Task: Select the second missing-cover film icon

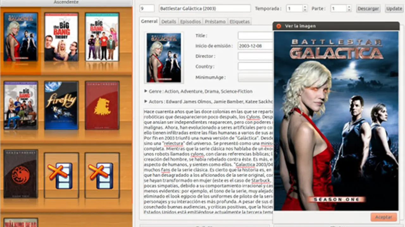Action: [x=102, y=175]
